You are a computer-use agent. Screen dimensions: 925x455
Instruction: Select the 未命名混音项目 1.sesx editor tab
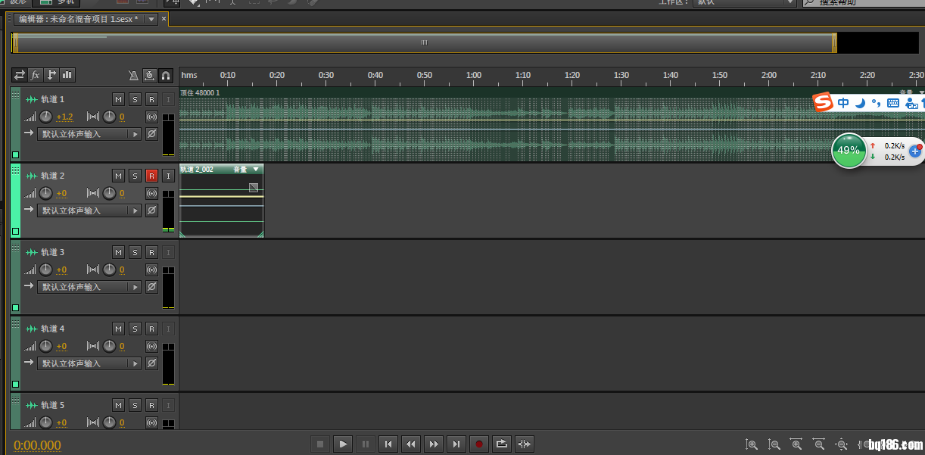click(79, 19)
